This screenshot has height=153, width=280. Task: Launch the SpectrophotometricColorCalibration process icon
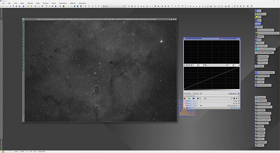pos(267,33)
